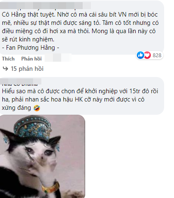Click the curved reply arrow icon
This screenshot has height=198, width=174.
coord(5,68)
